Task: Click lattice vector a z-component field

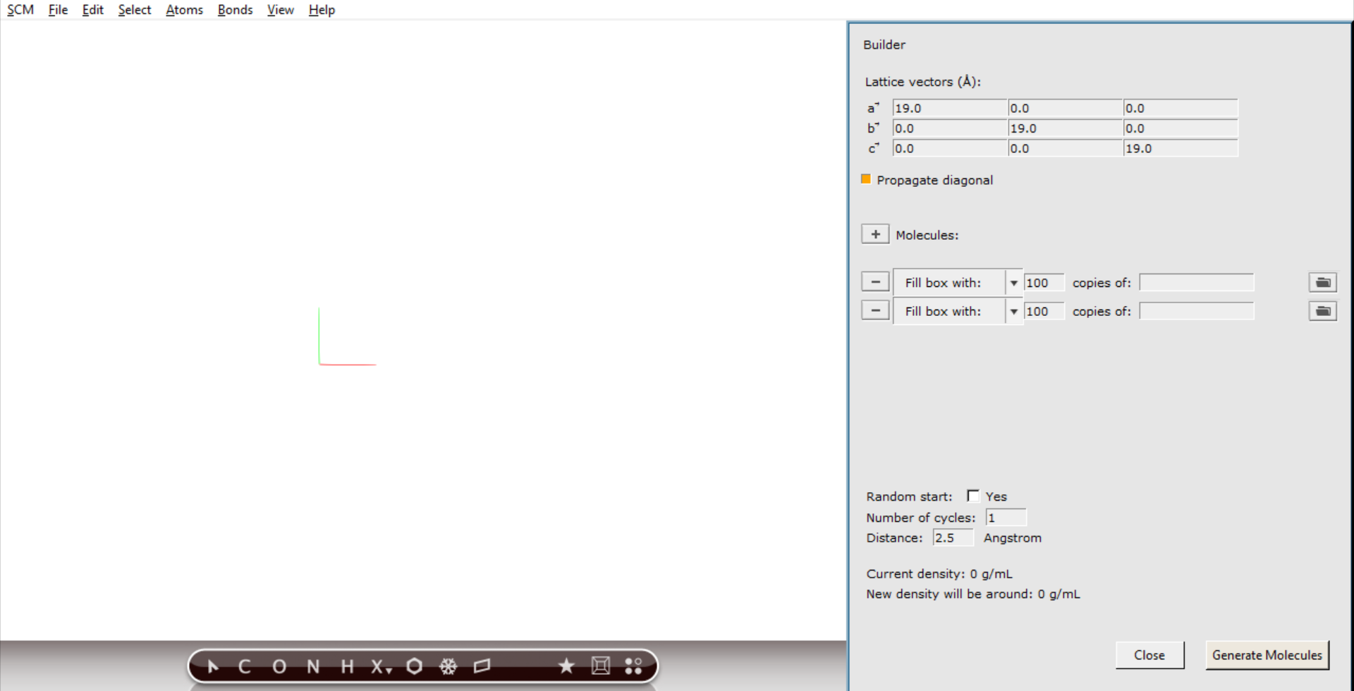Action: (x=1181, y=108)
